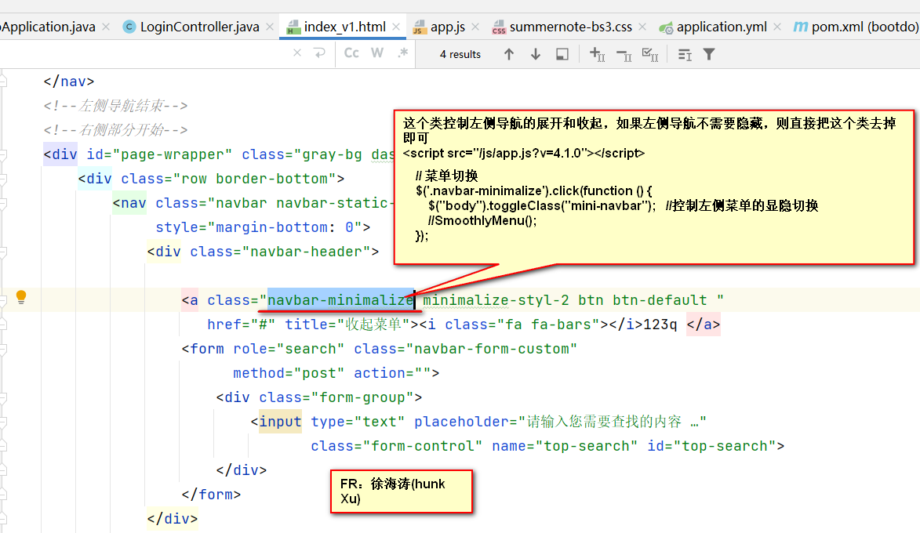920x533 pixels.
Task: Click the highlighted input tag name
Action: coord(280,422)
